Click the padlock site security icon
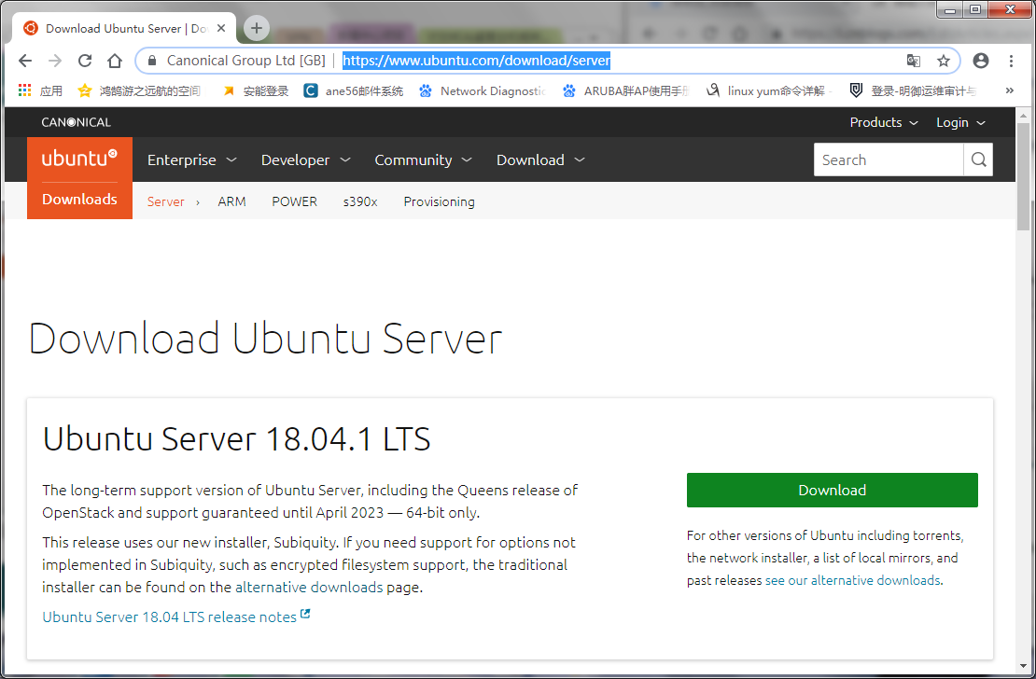This screenshot has height=679, width=1036. click(152, 61)
